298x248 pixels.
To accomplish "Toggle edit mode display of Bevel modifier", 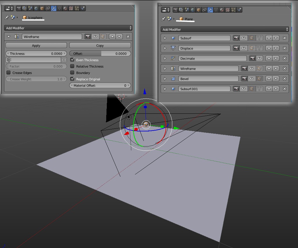I will point(259,79).
